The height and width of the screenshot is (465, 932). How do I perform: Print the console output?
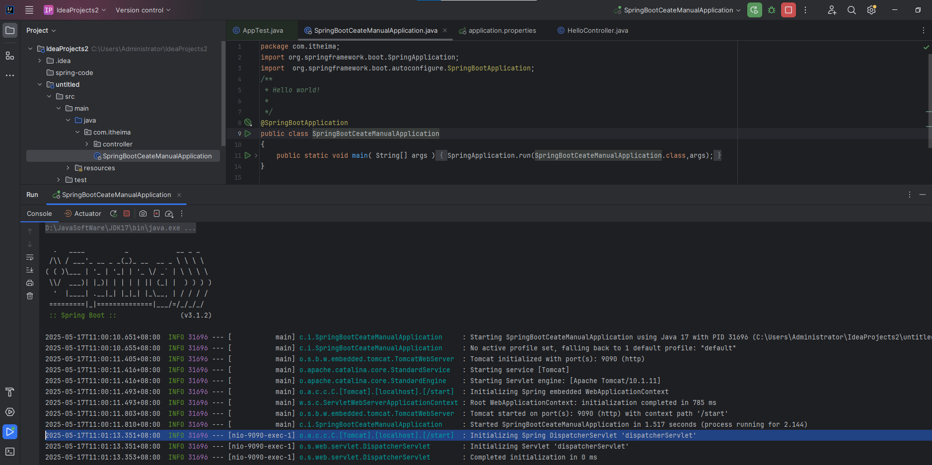[30, 283]
